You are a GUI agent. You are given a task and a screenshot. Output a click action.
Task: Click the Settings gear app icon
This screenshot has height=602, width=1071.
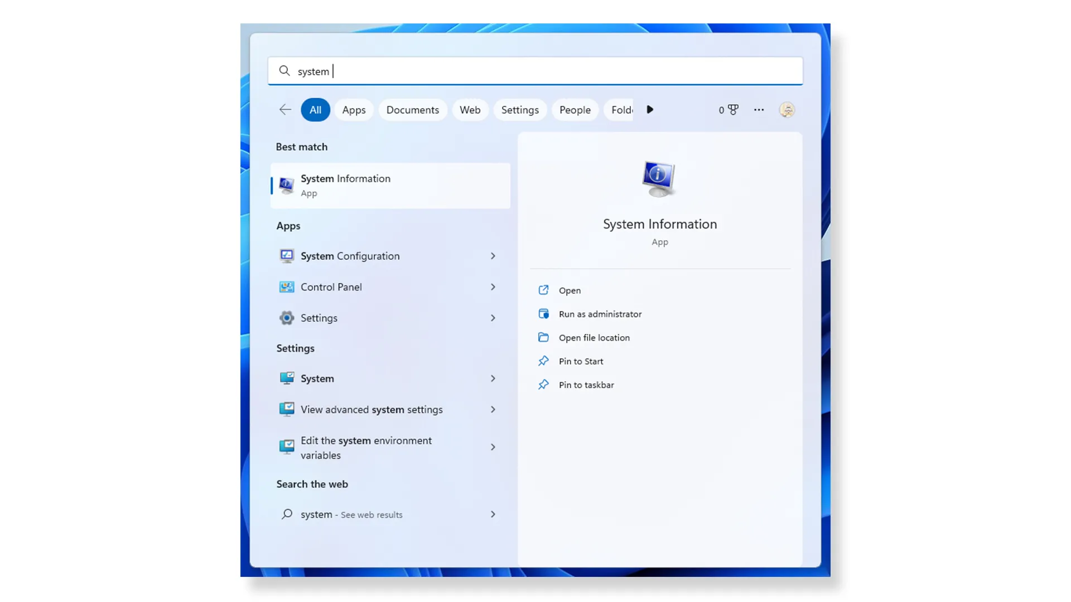(287, 318)
